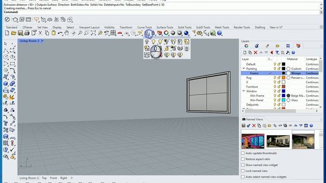
Task: Click the Hide Objects lightbulb in flyout
Action: [x=147, y=42]
